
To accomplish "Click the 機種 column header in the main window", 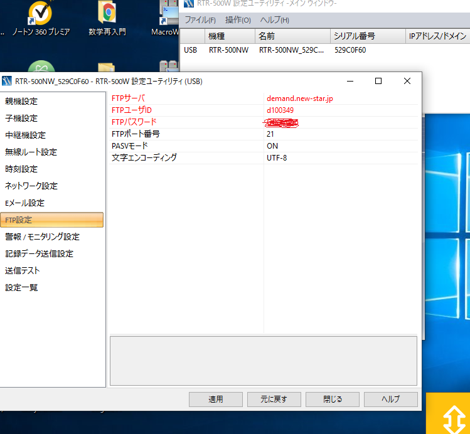I will click(x=230, y=36).
